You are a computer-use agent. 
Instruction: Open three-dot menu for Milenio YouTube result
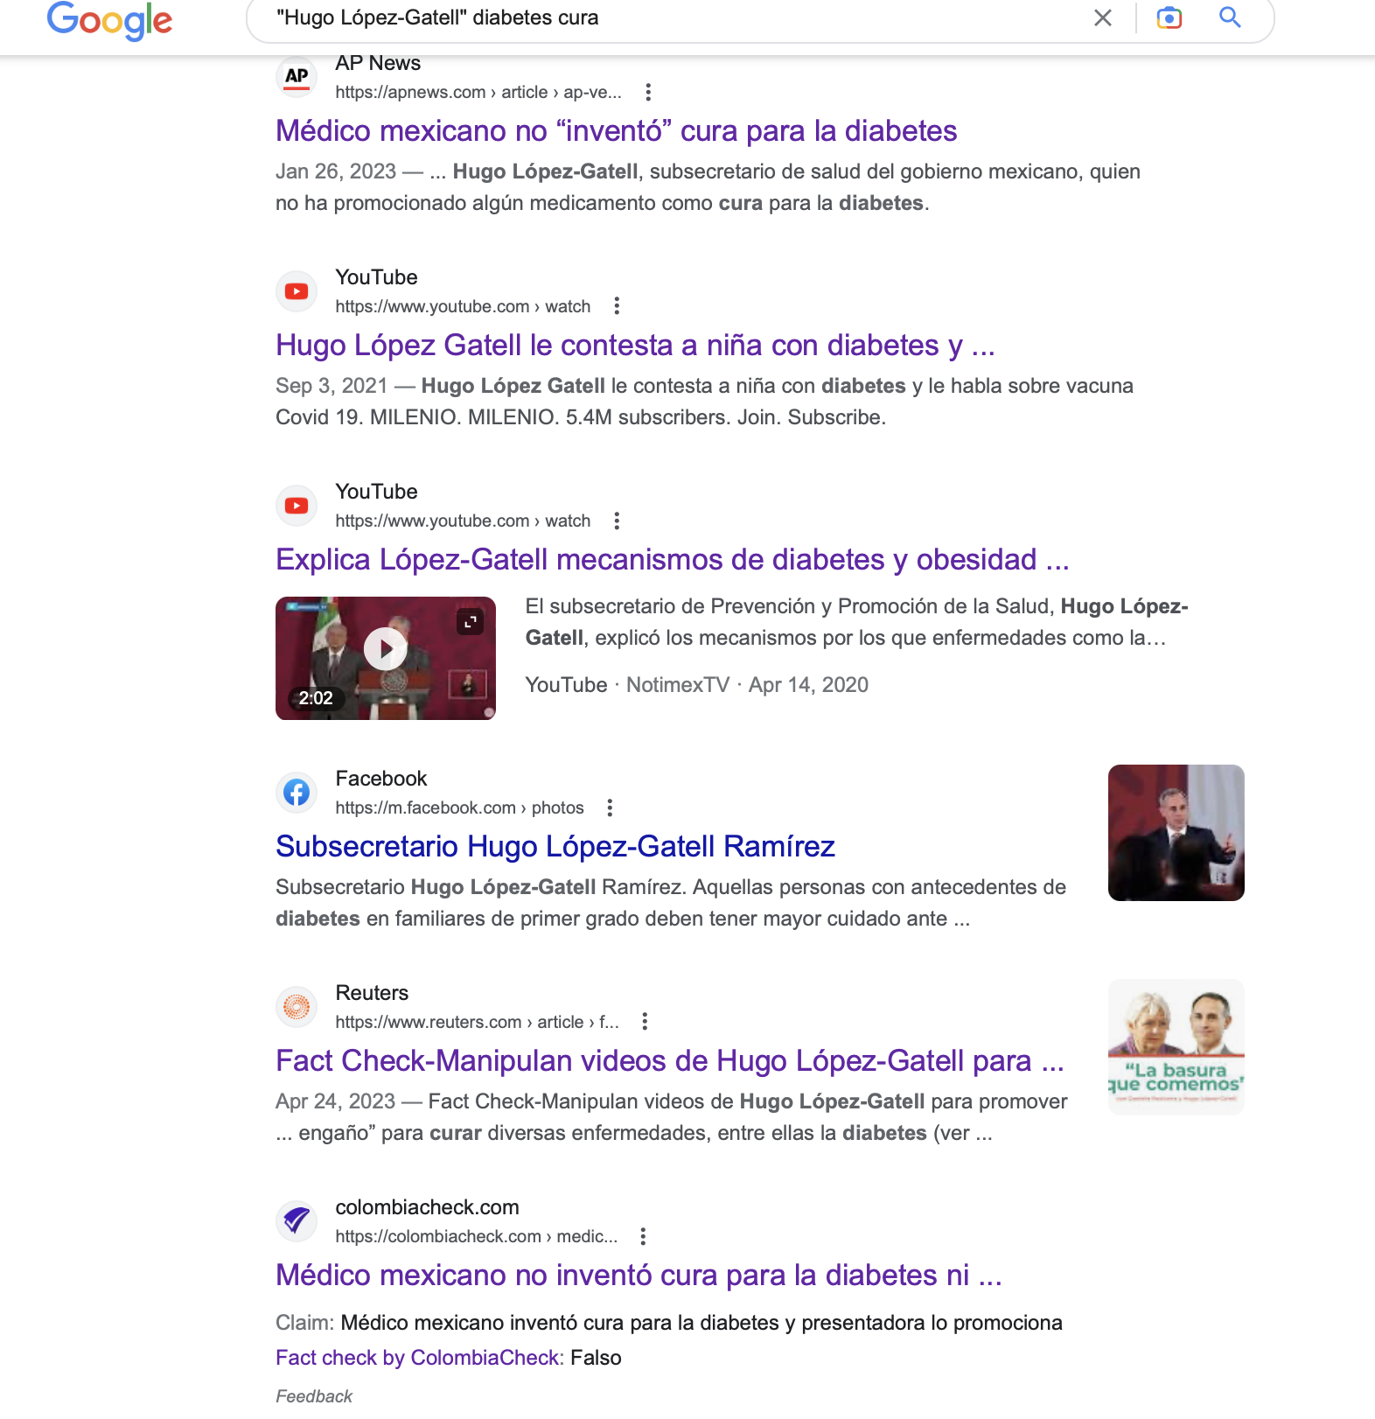[617, 306]
